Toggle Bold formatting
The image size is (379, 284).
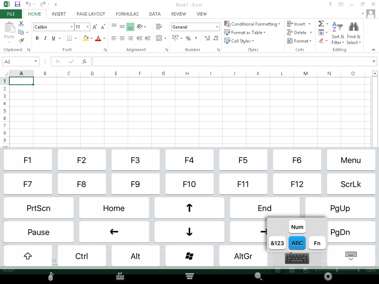pos(37,38)
